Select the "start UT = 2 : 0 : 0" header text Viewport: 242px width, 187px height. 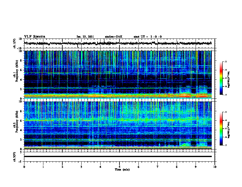pos(148,37)
